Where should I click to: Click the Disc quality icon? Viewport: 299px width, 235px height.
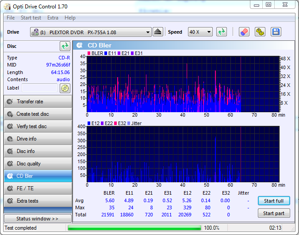[x=10, y=164]
